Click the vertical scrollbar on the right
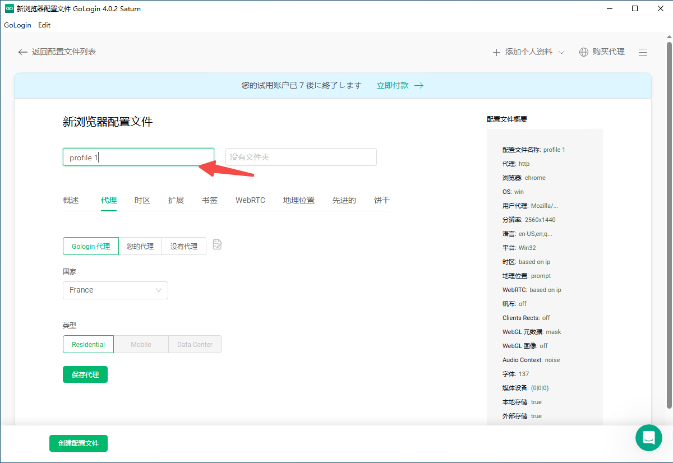This screenshot has width=673, height=463. 669,224
